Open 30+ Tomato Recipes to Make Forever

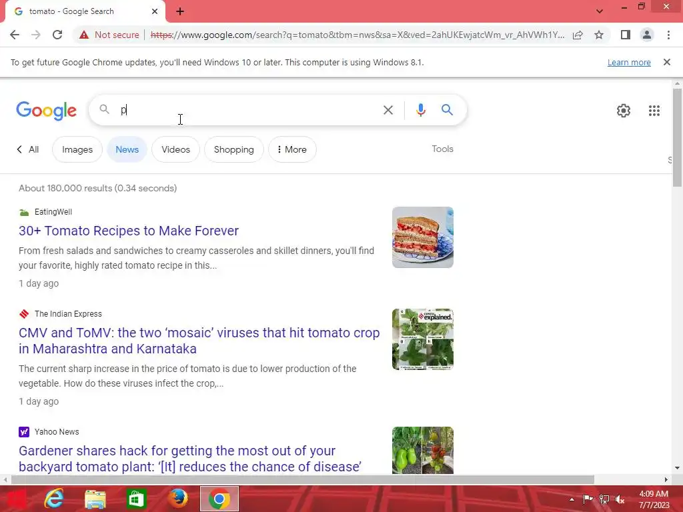(129, 231)
